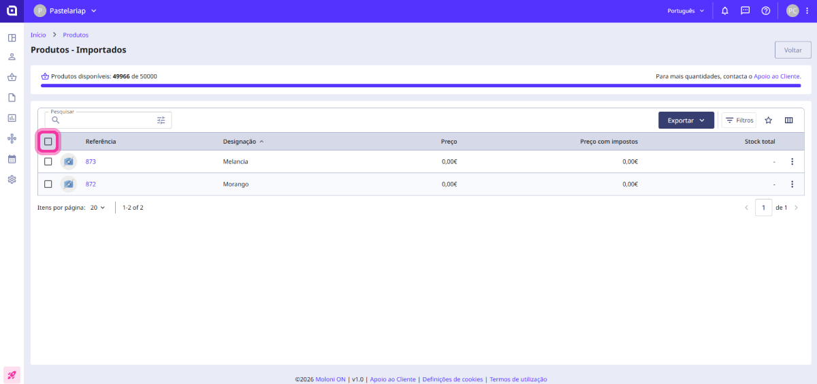Open the documents sidebar icon
Viewport: 817px width, 384px height.
tap(12, 98)
